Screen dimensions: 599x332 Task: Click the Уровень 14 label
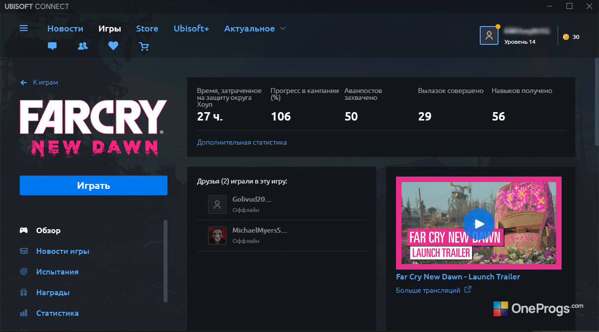point(520,42)
